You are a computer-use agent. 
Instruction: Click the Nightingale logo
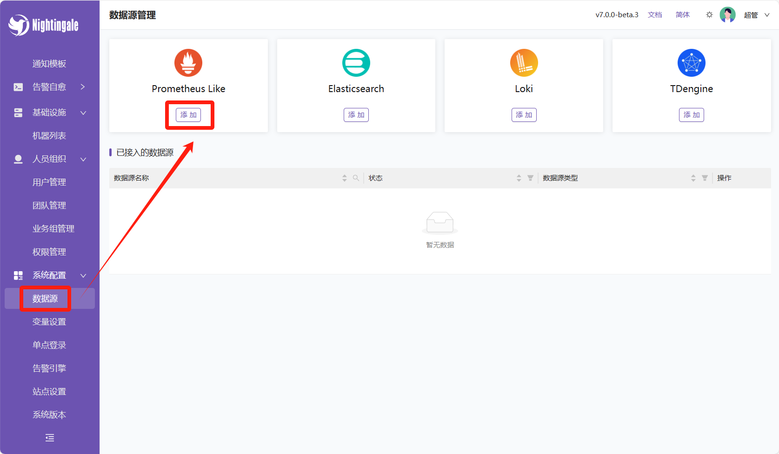click(x=44, y=25)
